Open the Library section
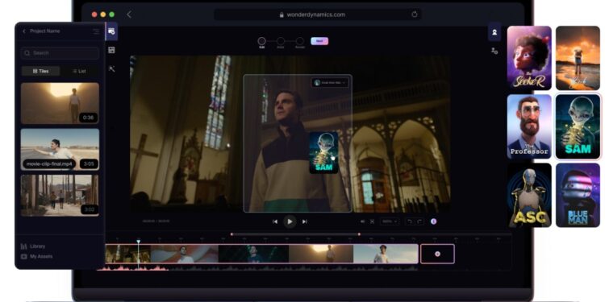The width and height of the screenshot is (605, 302). click(33, 246)
